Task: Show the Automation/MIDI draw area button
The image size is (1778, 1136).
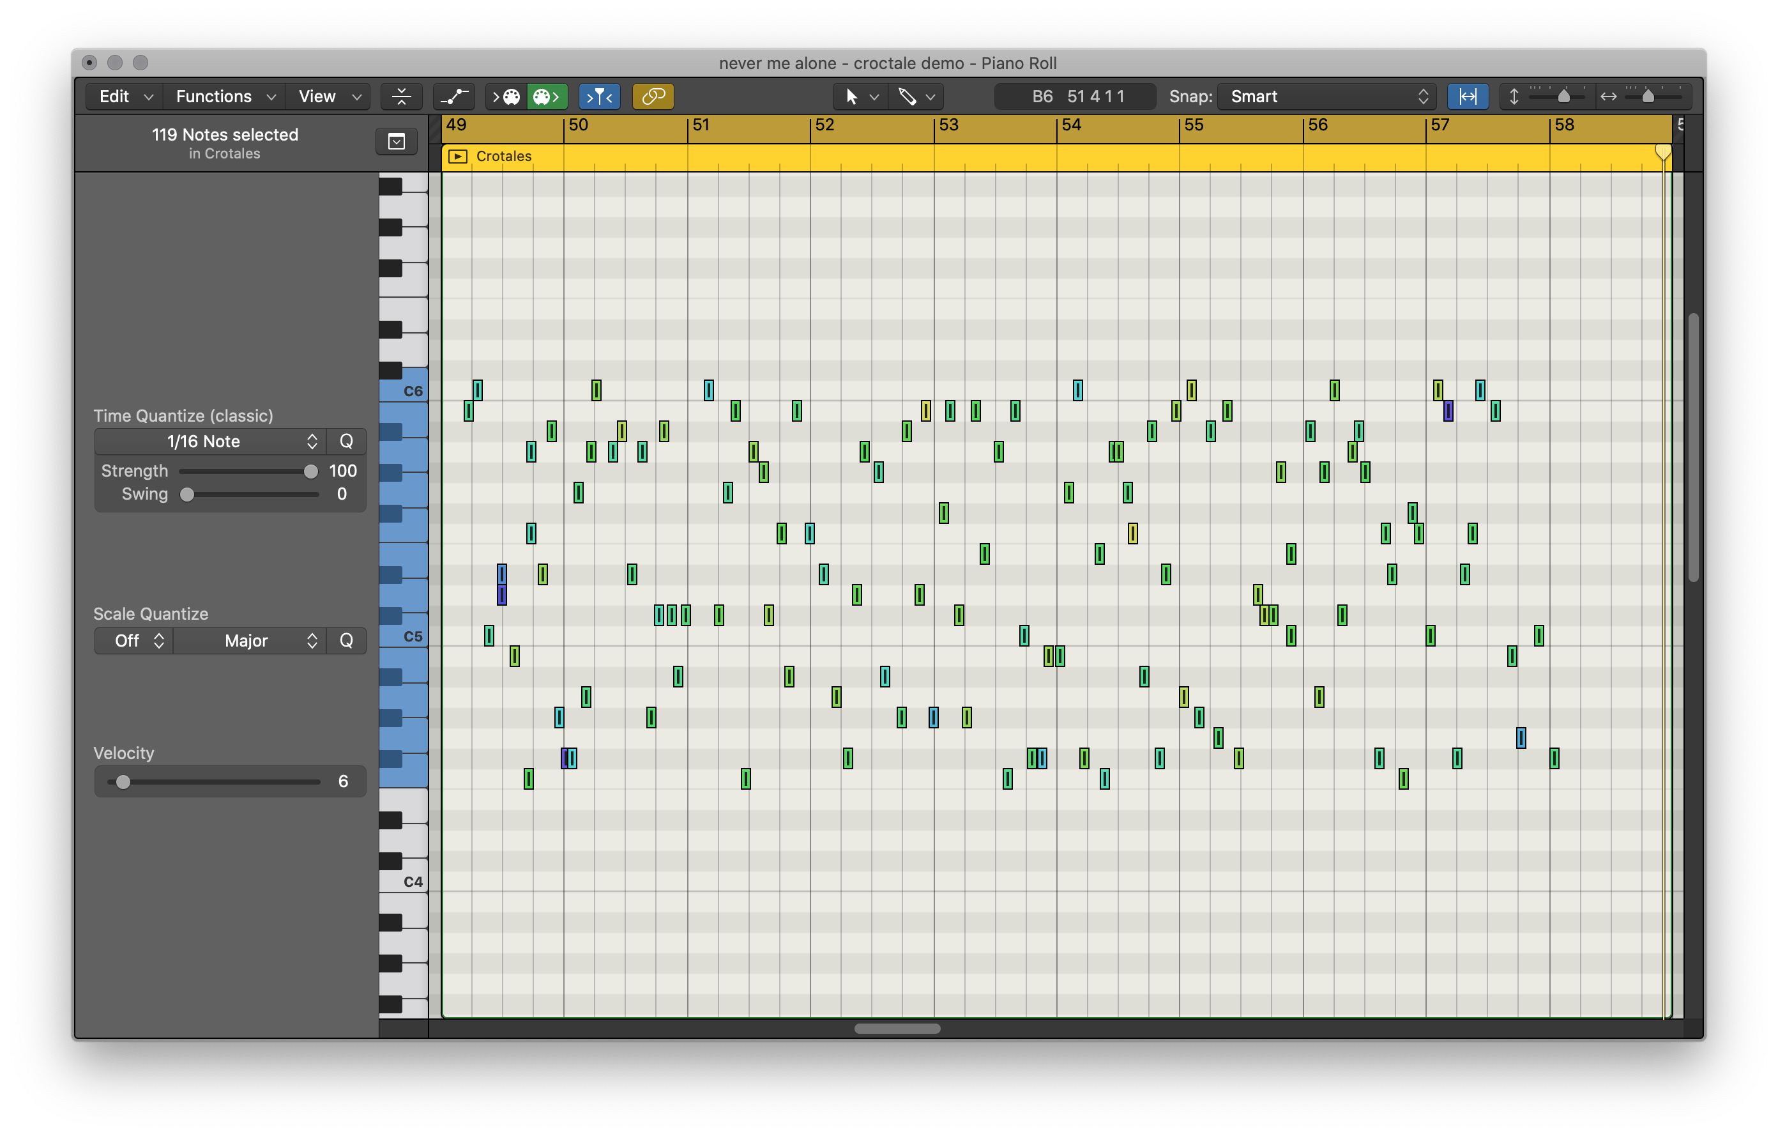Action: click(454, 96)
